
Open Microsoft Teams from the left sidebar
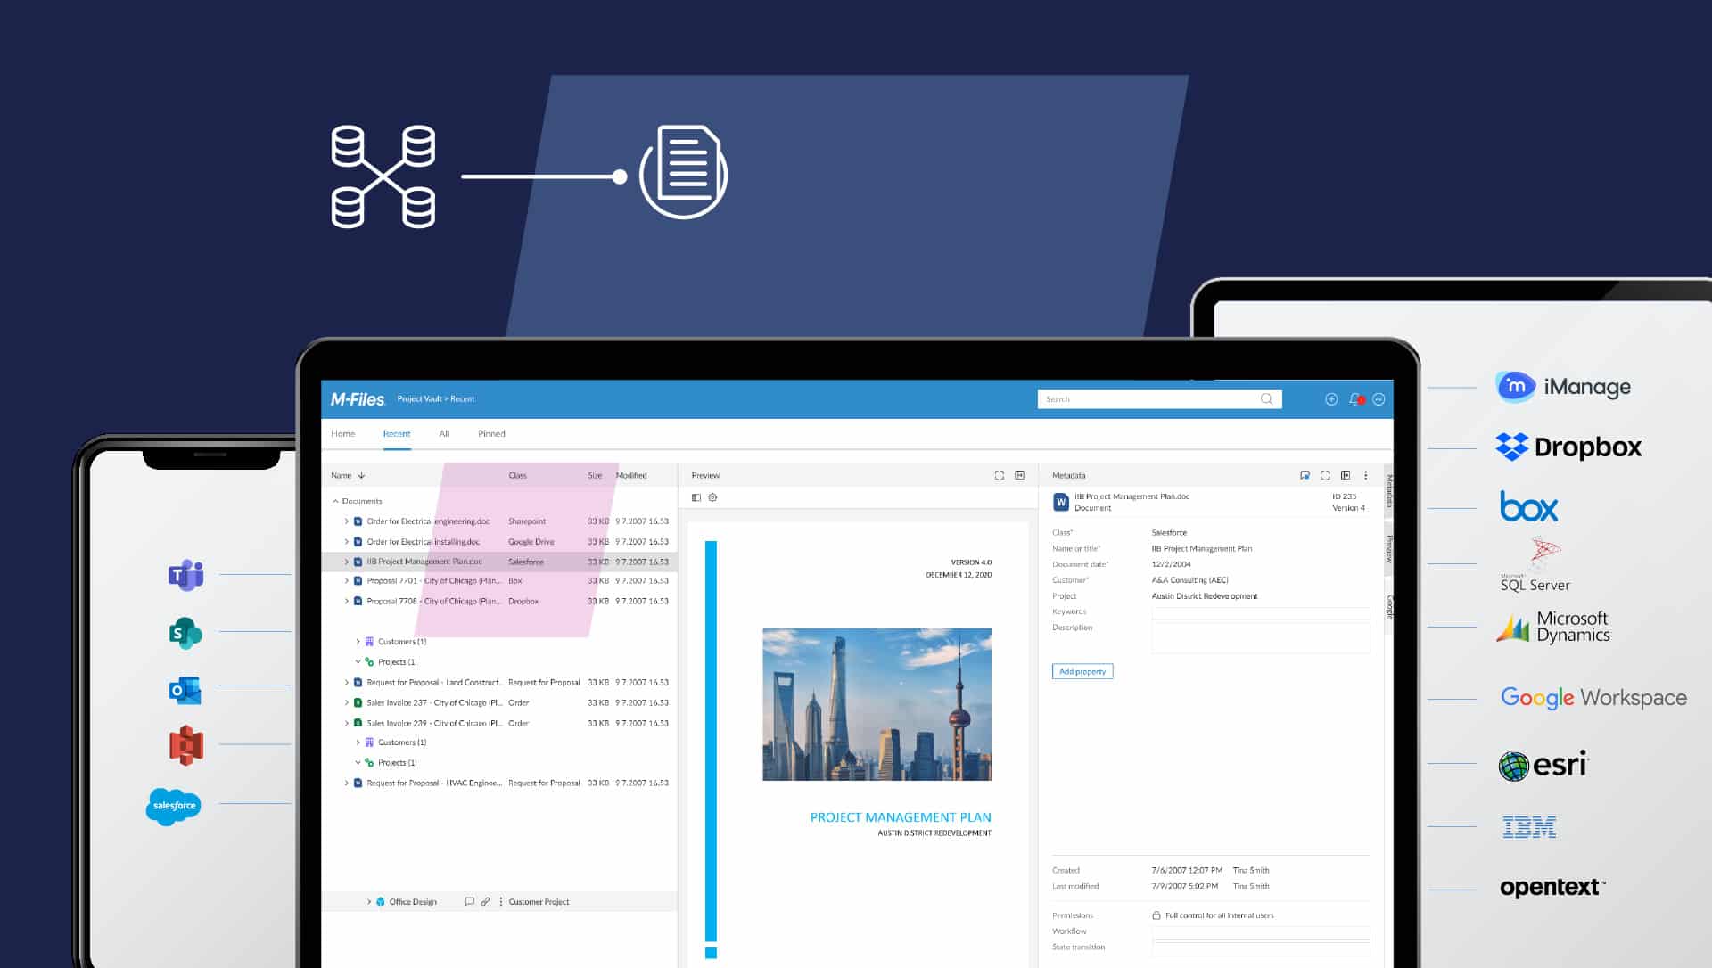(x=184, y=575)
